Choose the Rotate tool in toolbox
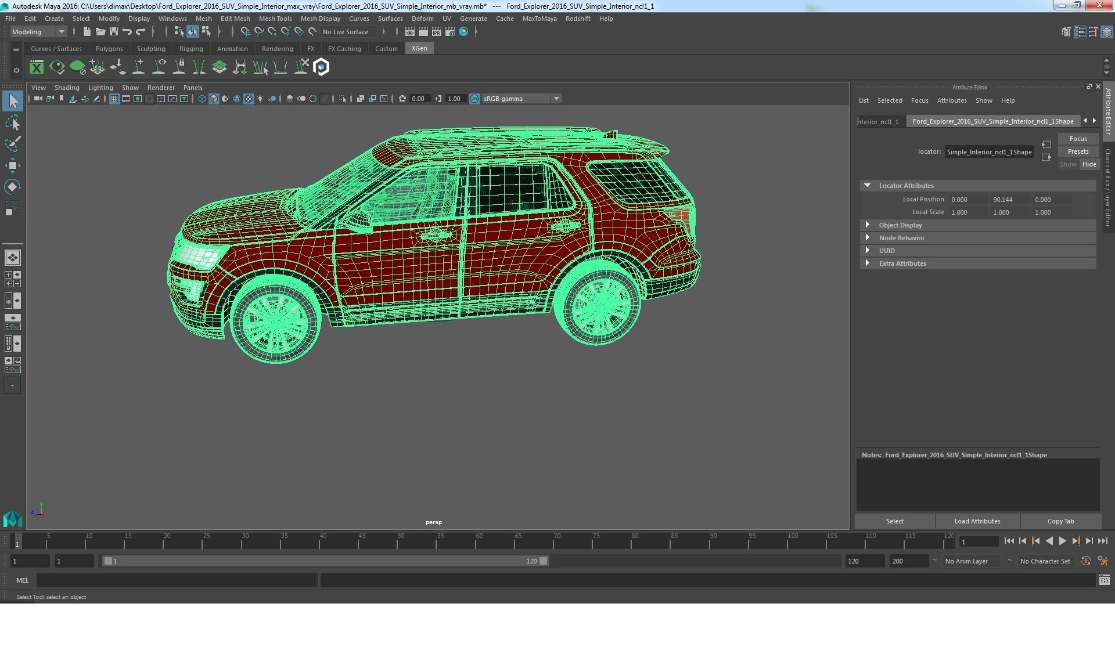 pyautogui.click(x=13, y=186)
